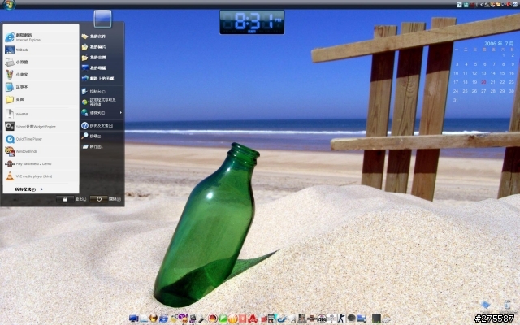Open 網路上的芳鄰 network places
520x325 pixels.
click(x=102, y=78)
